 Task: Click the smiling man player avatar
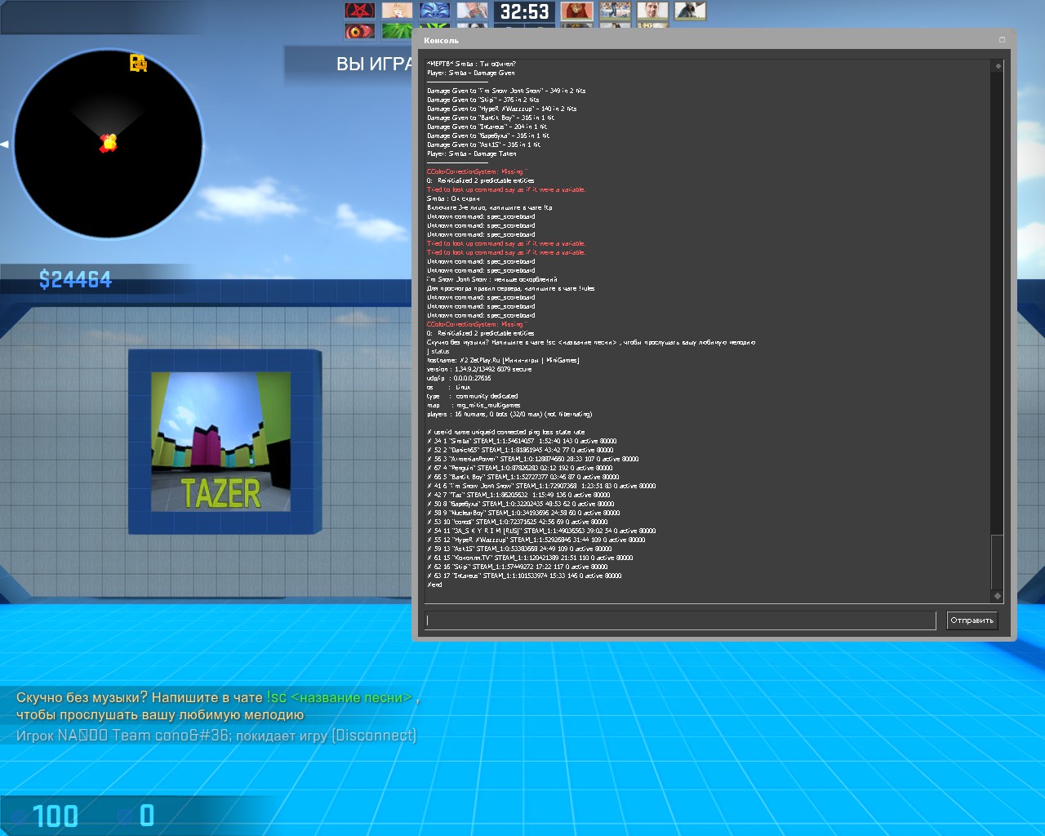[652, 11]
